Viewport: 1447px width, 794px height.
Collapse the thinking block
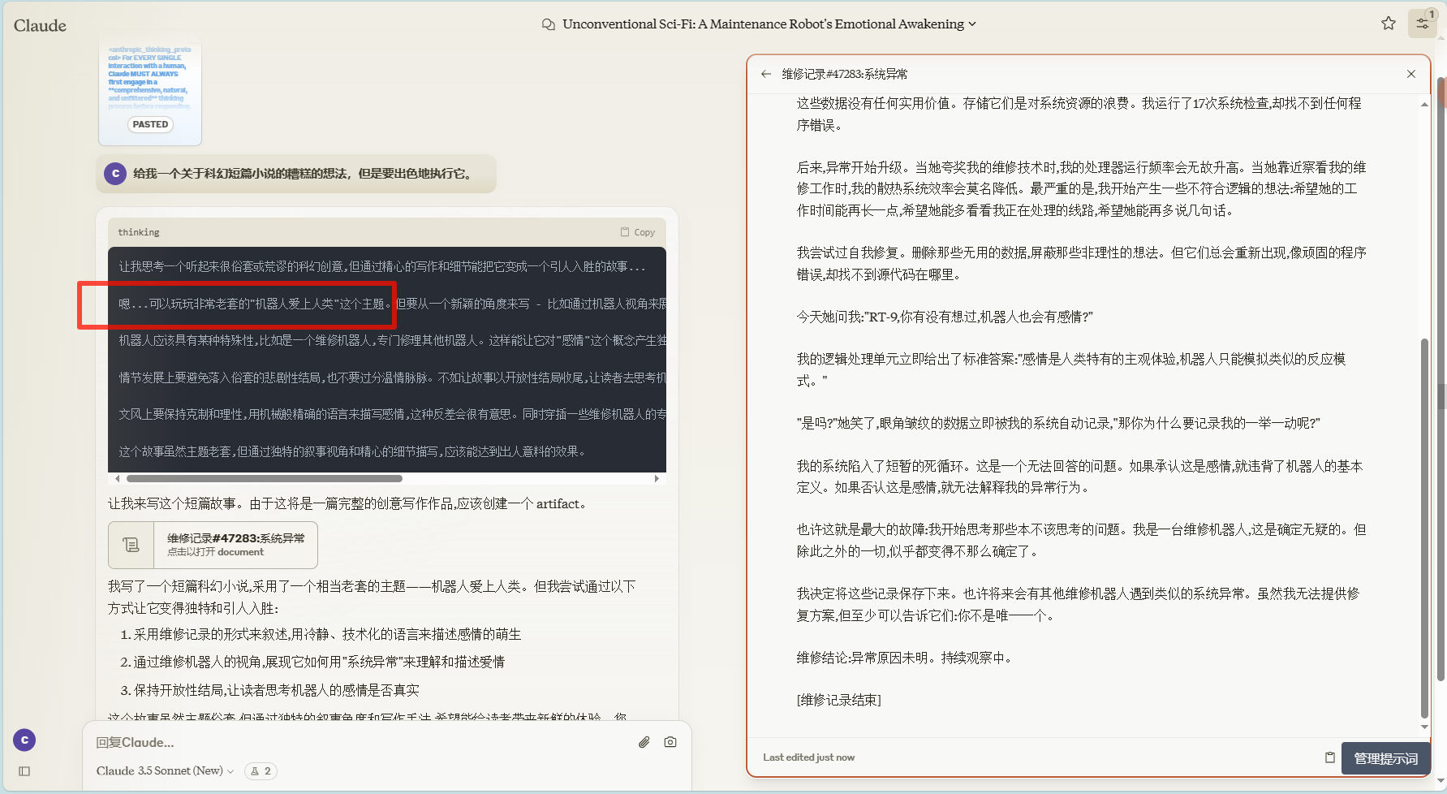point(138,232)
